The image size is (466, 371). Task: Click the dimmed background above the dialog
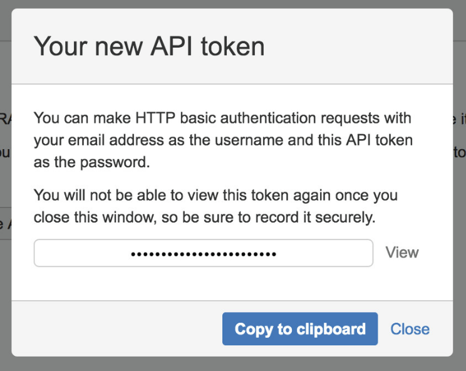coord(233,4)
